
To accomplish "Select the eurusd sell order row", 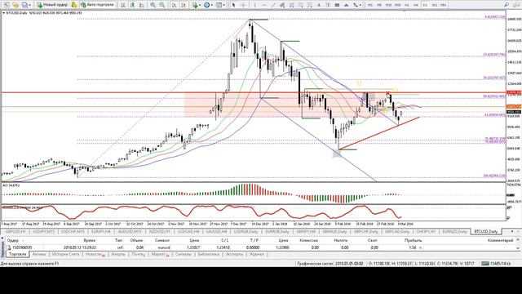I will coord(261,247).
